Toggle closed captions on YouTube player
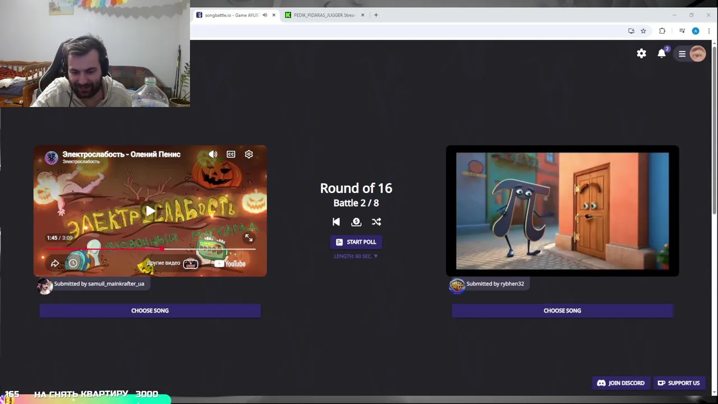This screenshot has height=404, width=718. click(231, 154)
